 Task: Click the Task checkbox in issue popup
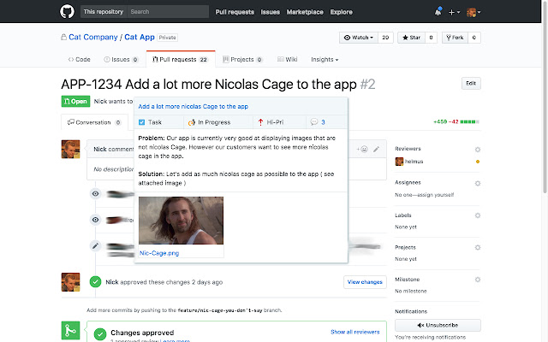pyautogui.click(x=142, y=122)
